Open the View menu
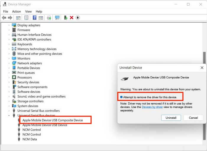 (28, 11)
